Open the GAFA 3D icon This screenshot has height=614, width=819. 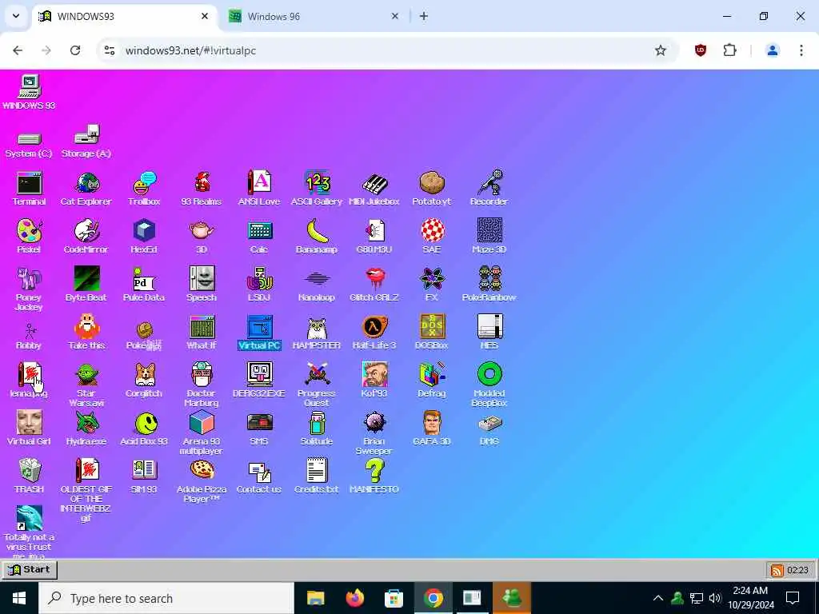pyautogui.click(x=431, y=429)
